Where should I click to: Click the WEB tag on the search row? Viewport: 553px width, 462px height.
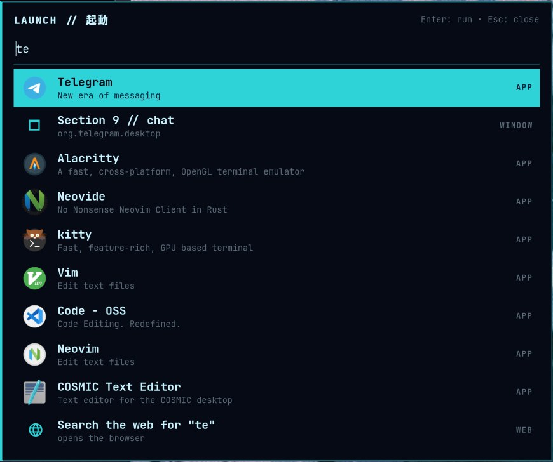pos(524,430)
